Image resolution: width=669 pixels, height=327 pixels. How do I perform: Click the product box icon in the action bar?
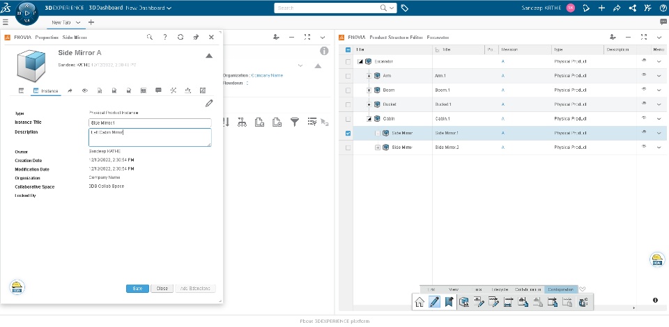(464, 302)
